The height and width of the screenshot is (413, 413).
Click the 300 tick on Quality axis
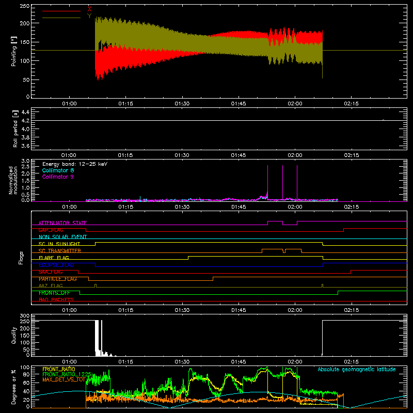[25, 316]
